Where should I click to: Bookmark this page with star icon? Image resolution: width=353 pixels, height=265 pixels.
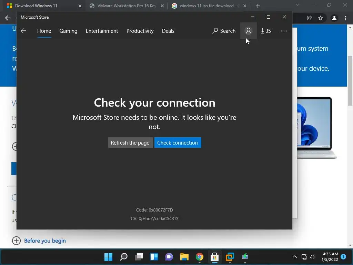[x=321, y=18]
